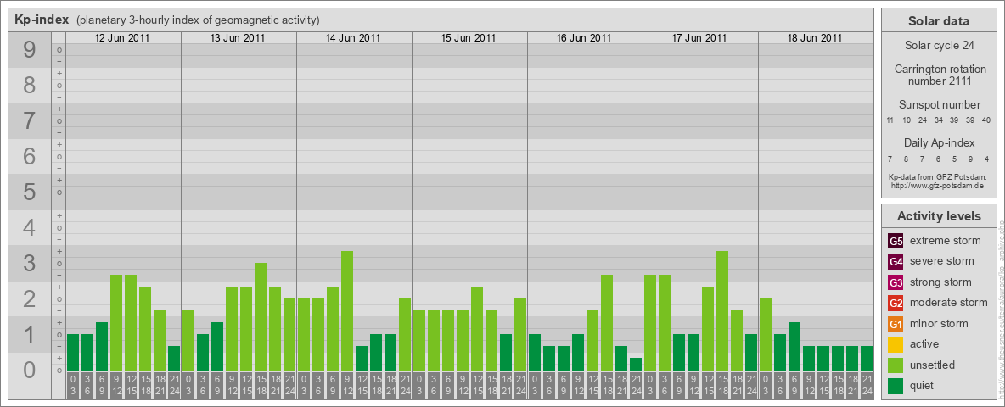The height and width of the screenshot is (407, 1005).
Task: Click the G3 strong storm icon
Action: click(x=896, y=282)
